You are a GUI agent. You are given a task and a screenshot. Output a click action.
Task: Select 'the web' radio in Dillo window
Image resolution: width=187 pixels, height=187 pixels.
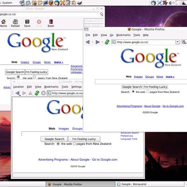[18, 77]
